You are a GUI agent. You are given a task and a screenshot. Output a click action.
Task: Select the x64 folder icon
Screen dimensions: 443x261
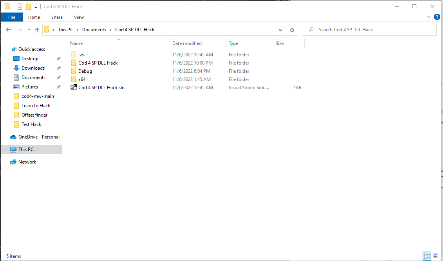click(x=74, y=79)
